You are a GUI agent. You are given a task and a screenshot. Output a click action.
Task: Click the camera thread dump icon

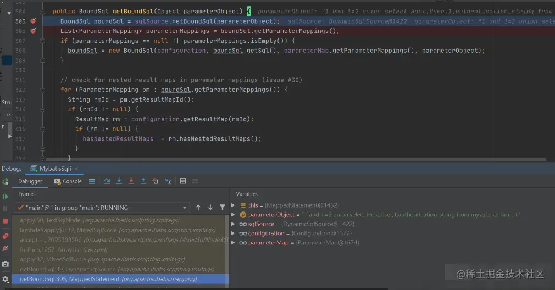coord(5,264)
